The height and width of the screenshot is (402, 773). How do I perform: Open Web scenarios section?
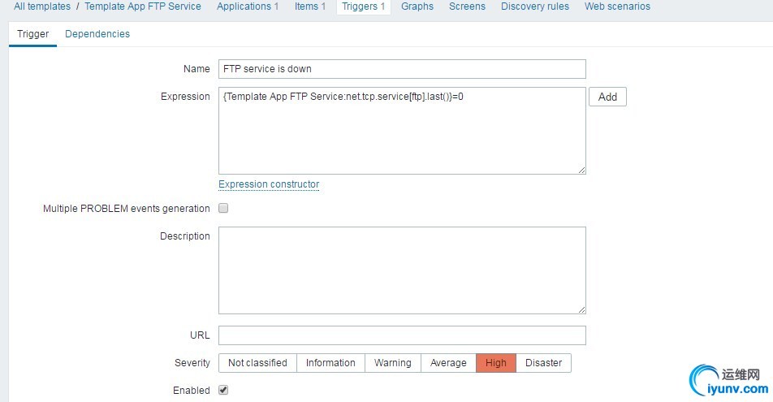point(617,6)
